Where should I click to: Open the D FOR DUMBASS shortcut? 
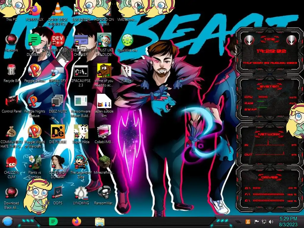click(x=35, y=45)
